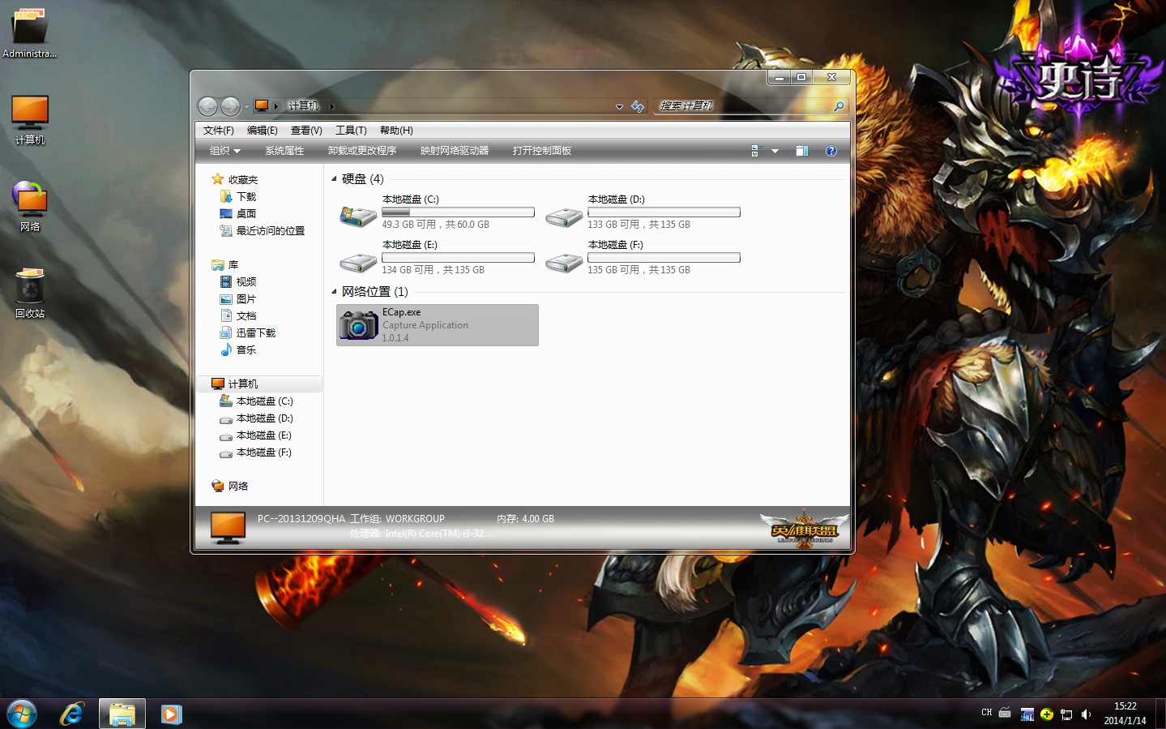Open the 文档 library

(238, 316)
